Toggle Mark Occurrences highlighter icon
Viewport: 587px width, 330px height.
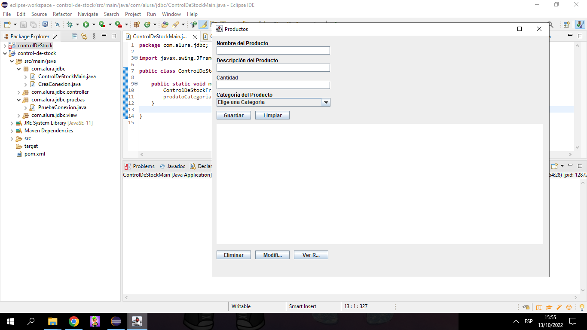[x=204, y=25]
